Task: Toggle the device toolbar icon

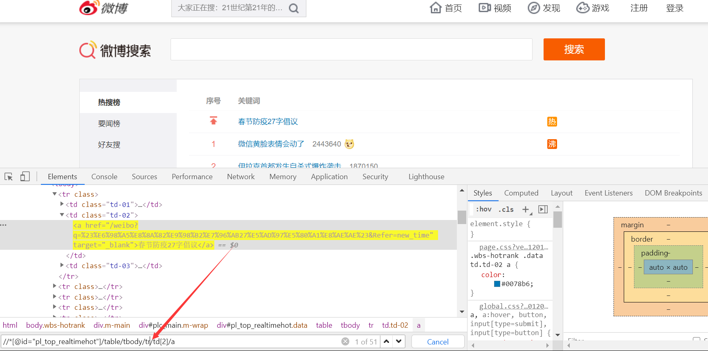Action: coord(25,176)
